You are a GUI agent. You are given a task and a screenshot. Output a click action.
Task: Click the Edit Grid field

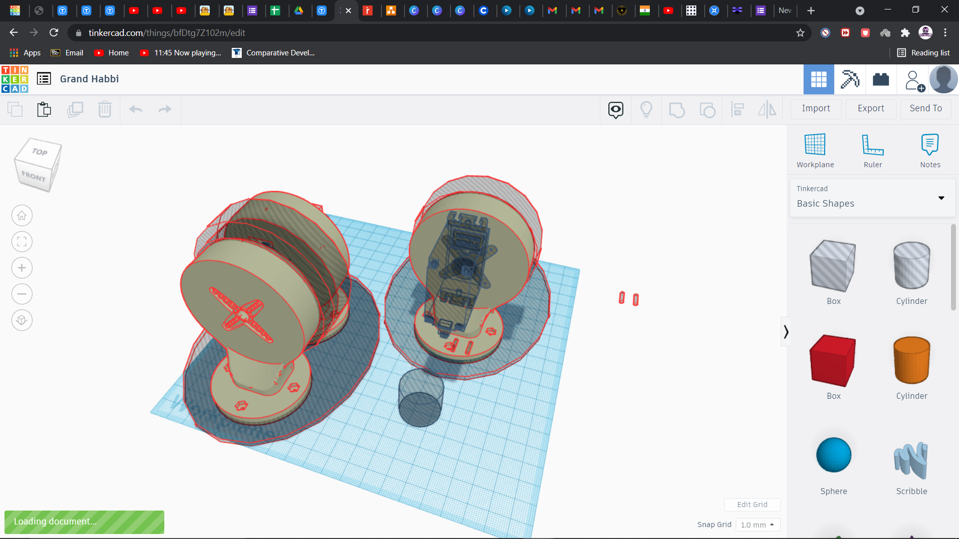pyautogui.click(x=752, y=505)
